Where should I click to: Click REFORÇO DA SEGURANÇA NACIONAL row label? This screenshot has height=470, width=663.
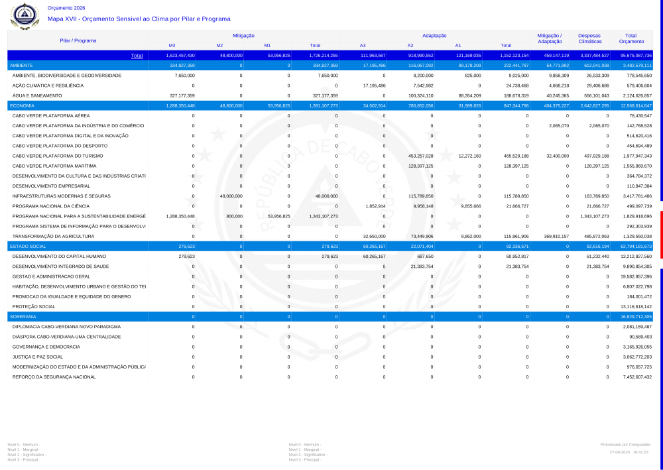[54, 377]
